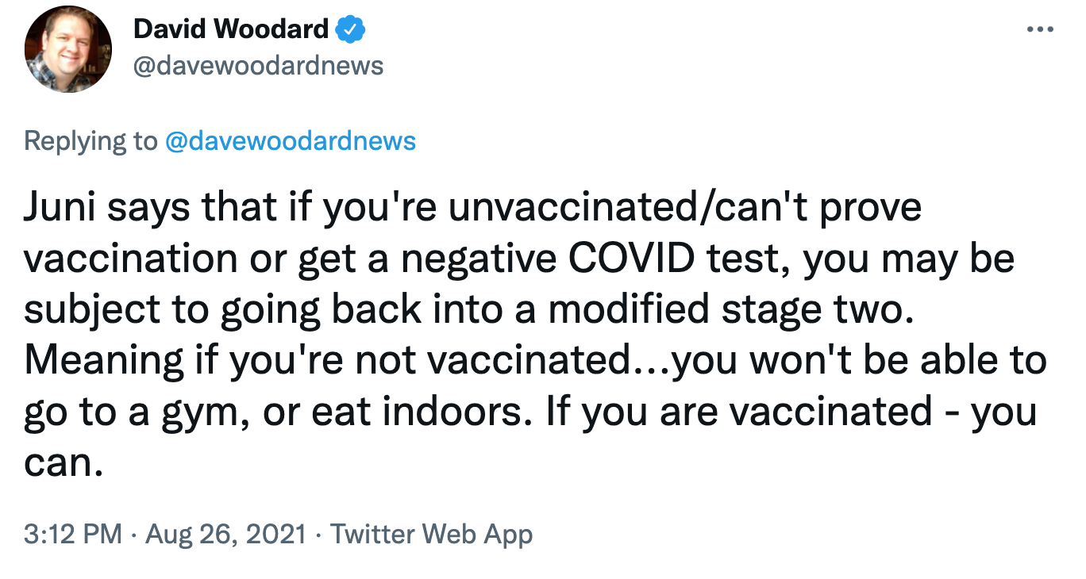Click the gray @davewoodardnews handle under name
1086x579 pixels.
(x=259, y=65)
